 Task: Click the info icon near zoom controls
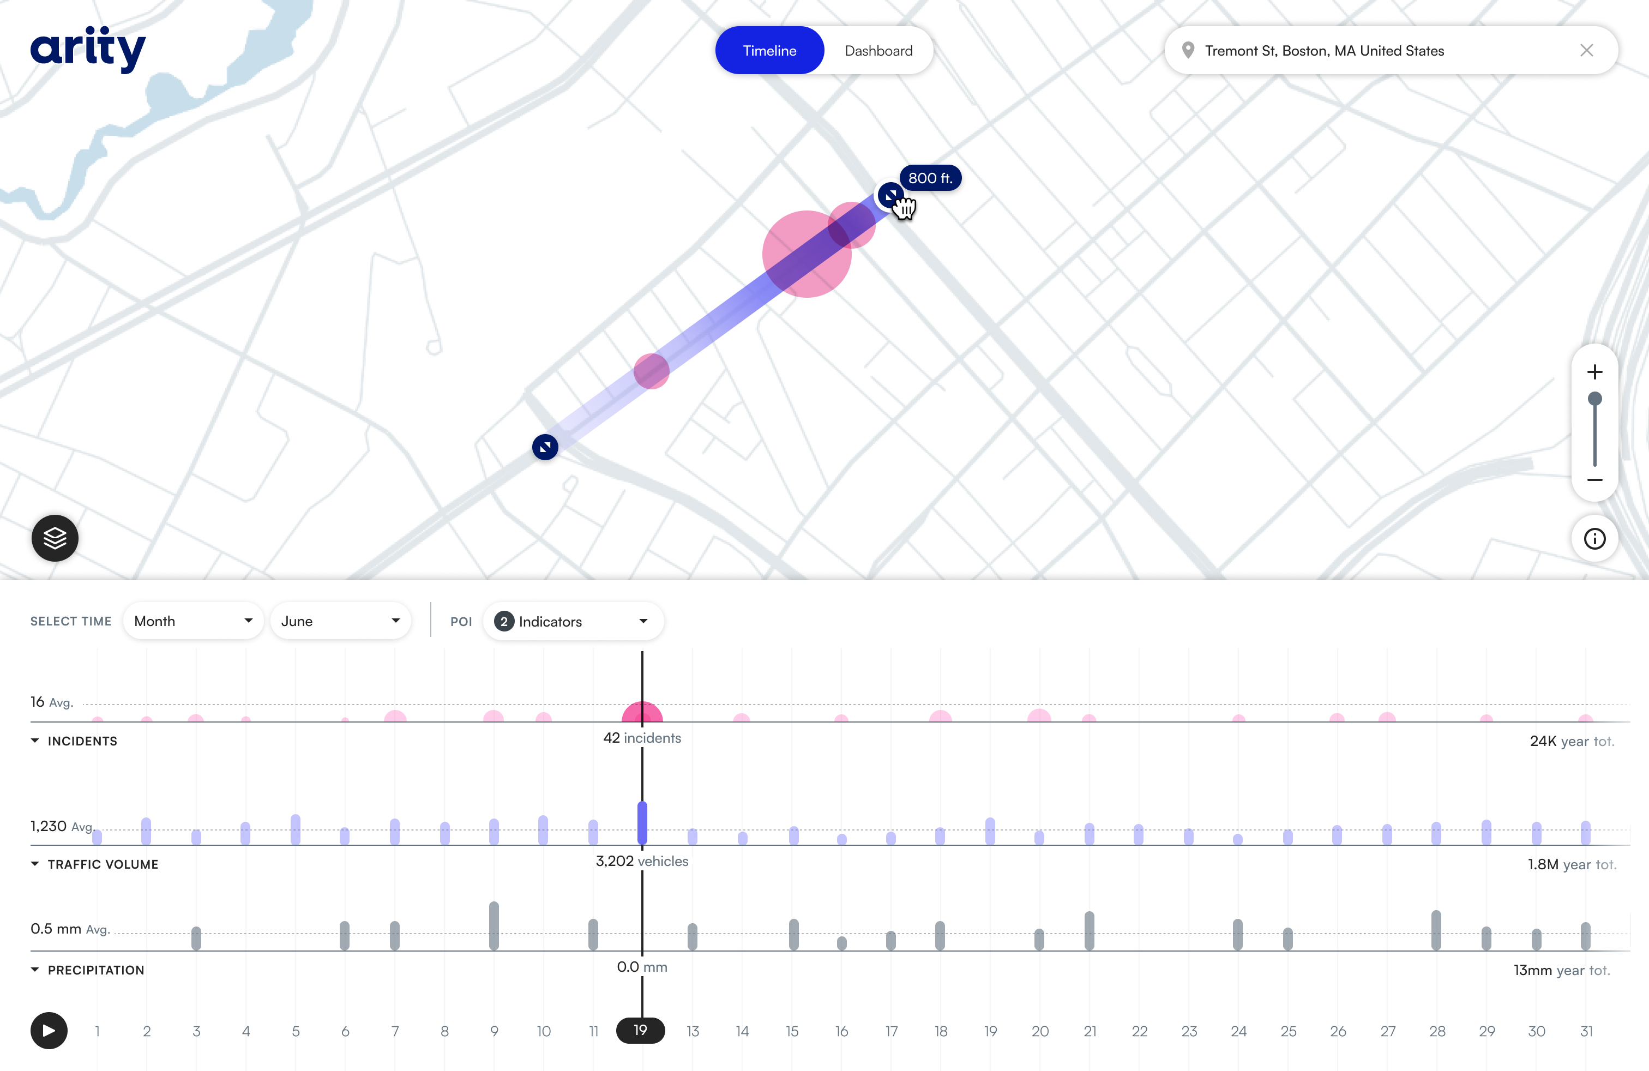coord(1595,539)
